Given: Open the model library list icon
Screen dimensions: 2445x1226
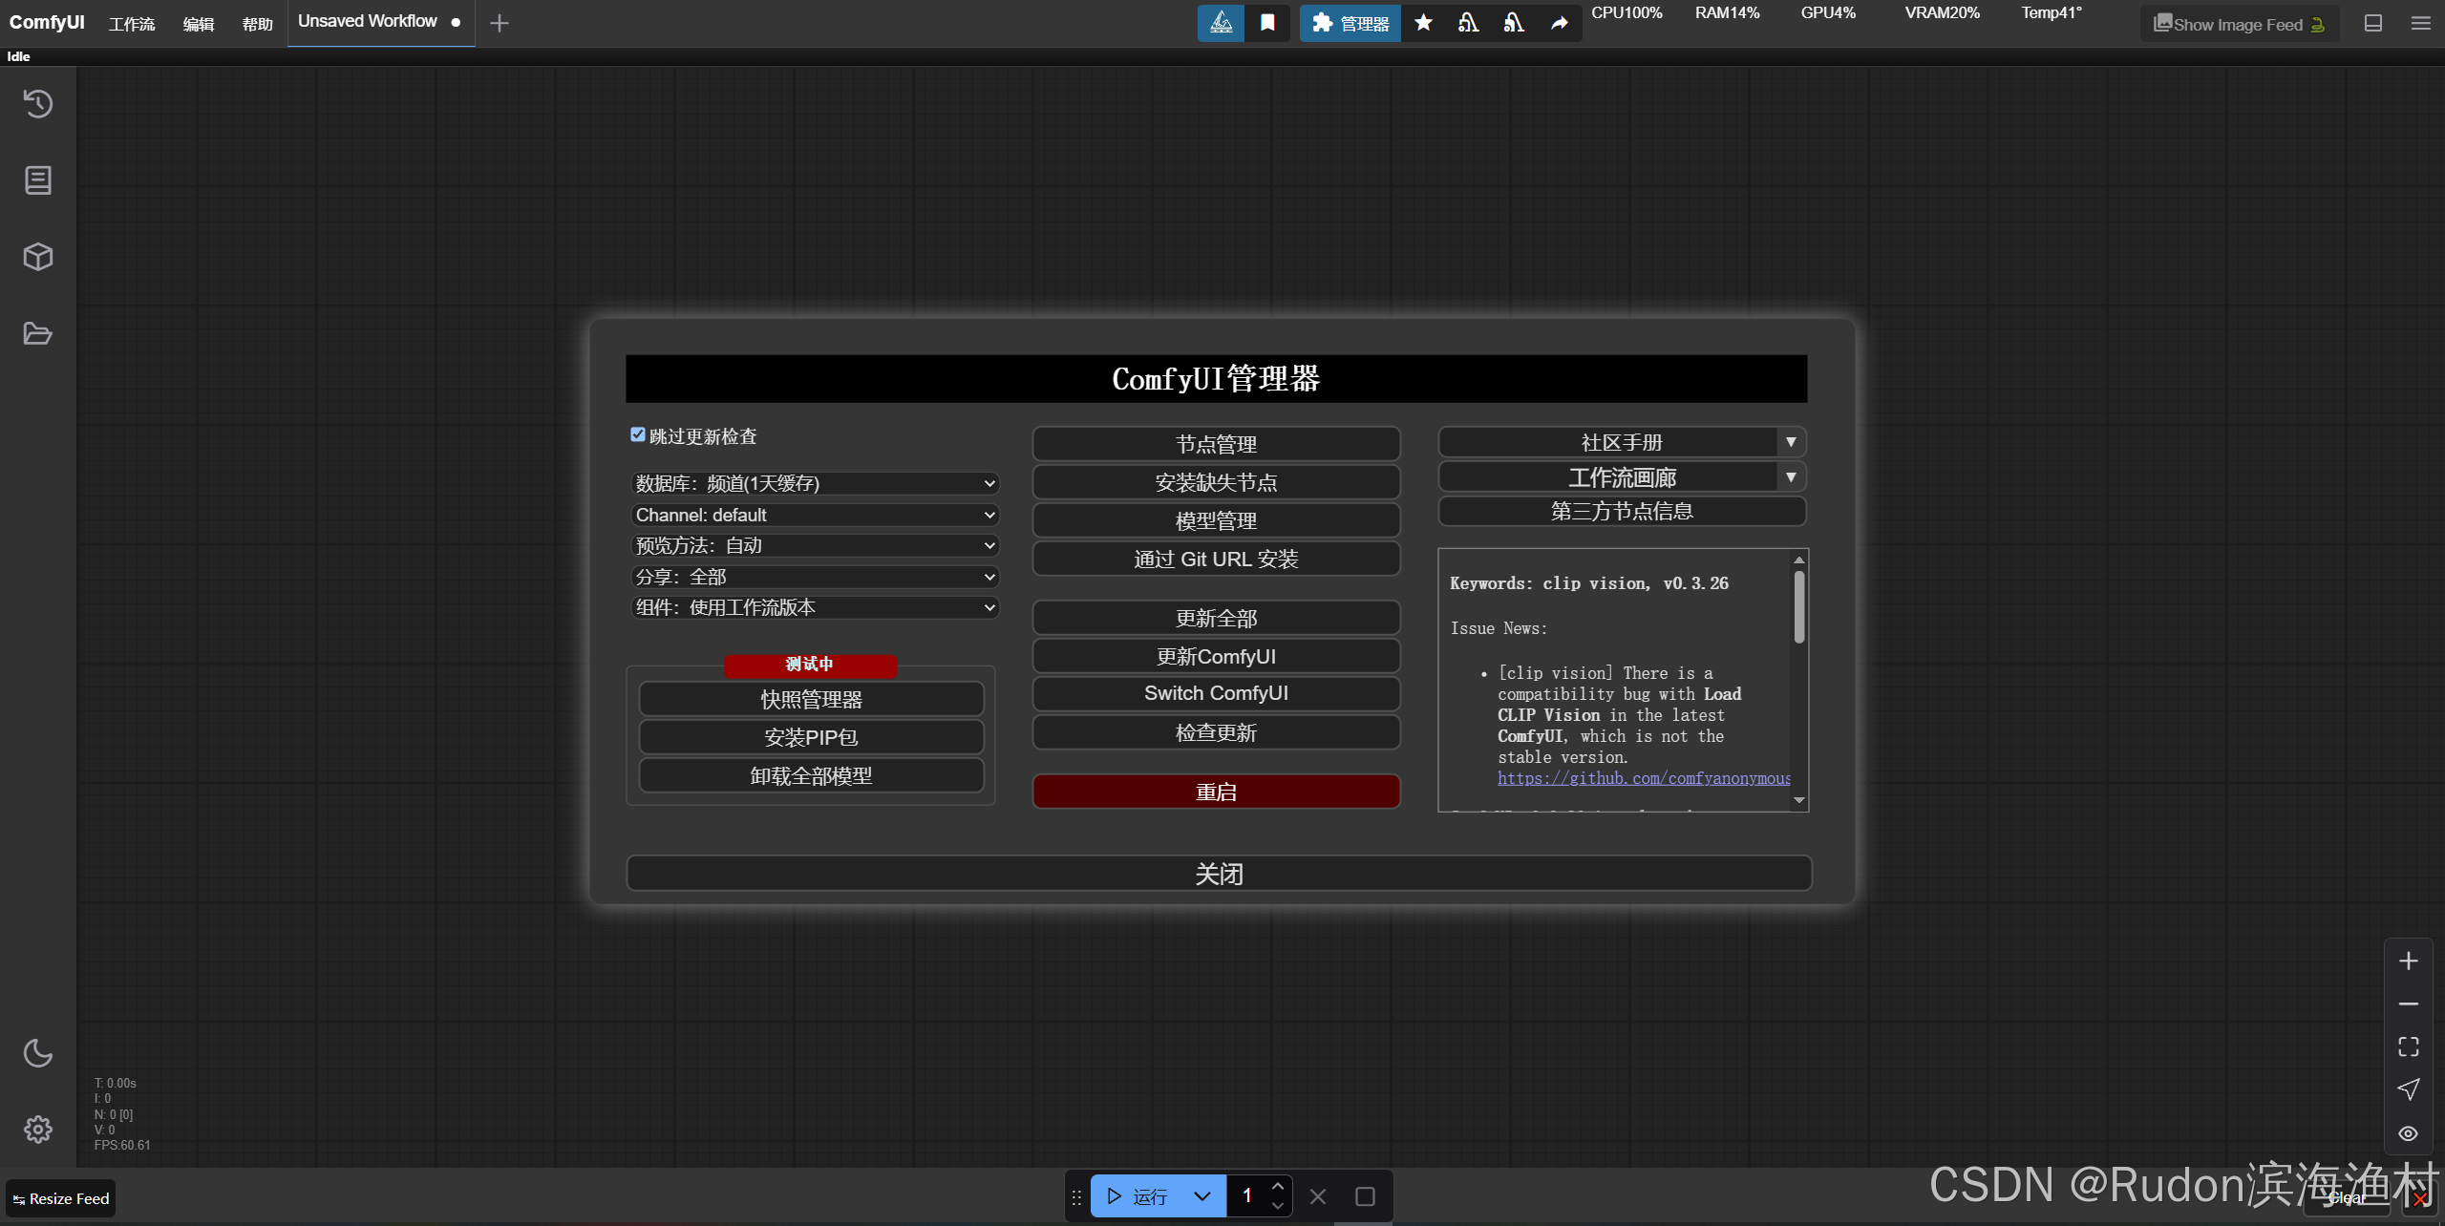Looking at the screenshot, I should (37, 180).
